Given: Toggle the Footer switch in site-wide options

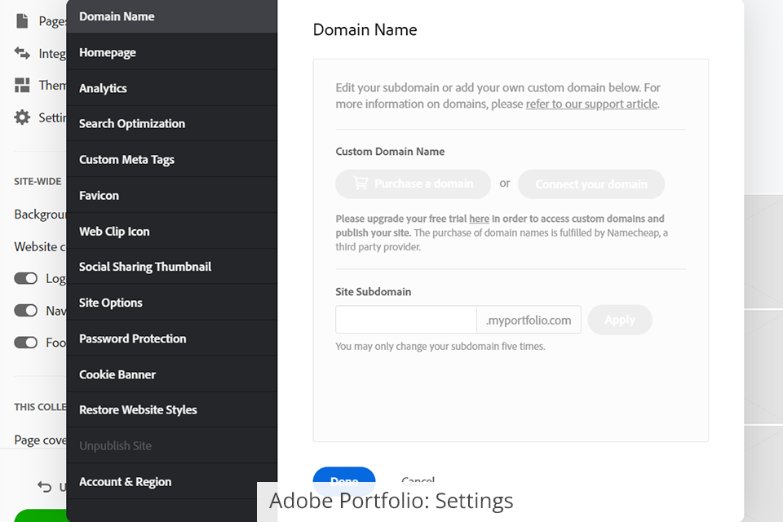Looking at the screenshot, I should 26,343.
